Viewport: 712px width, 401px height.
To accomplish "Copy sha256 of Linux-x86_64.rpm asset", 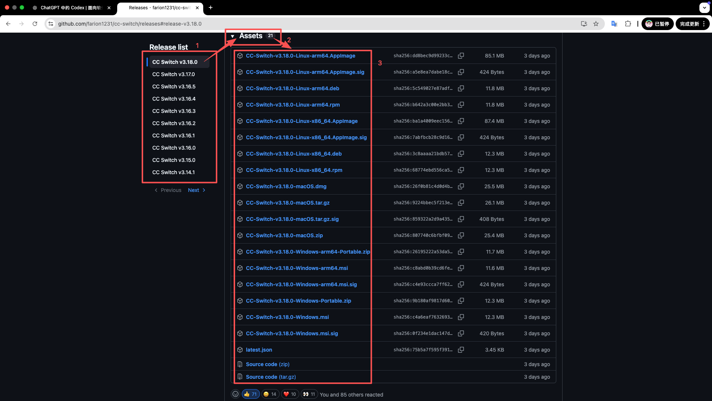I will pos(461,170).
